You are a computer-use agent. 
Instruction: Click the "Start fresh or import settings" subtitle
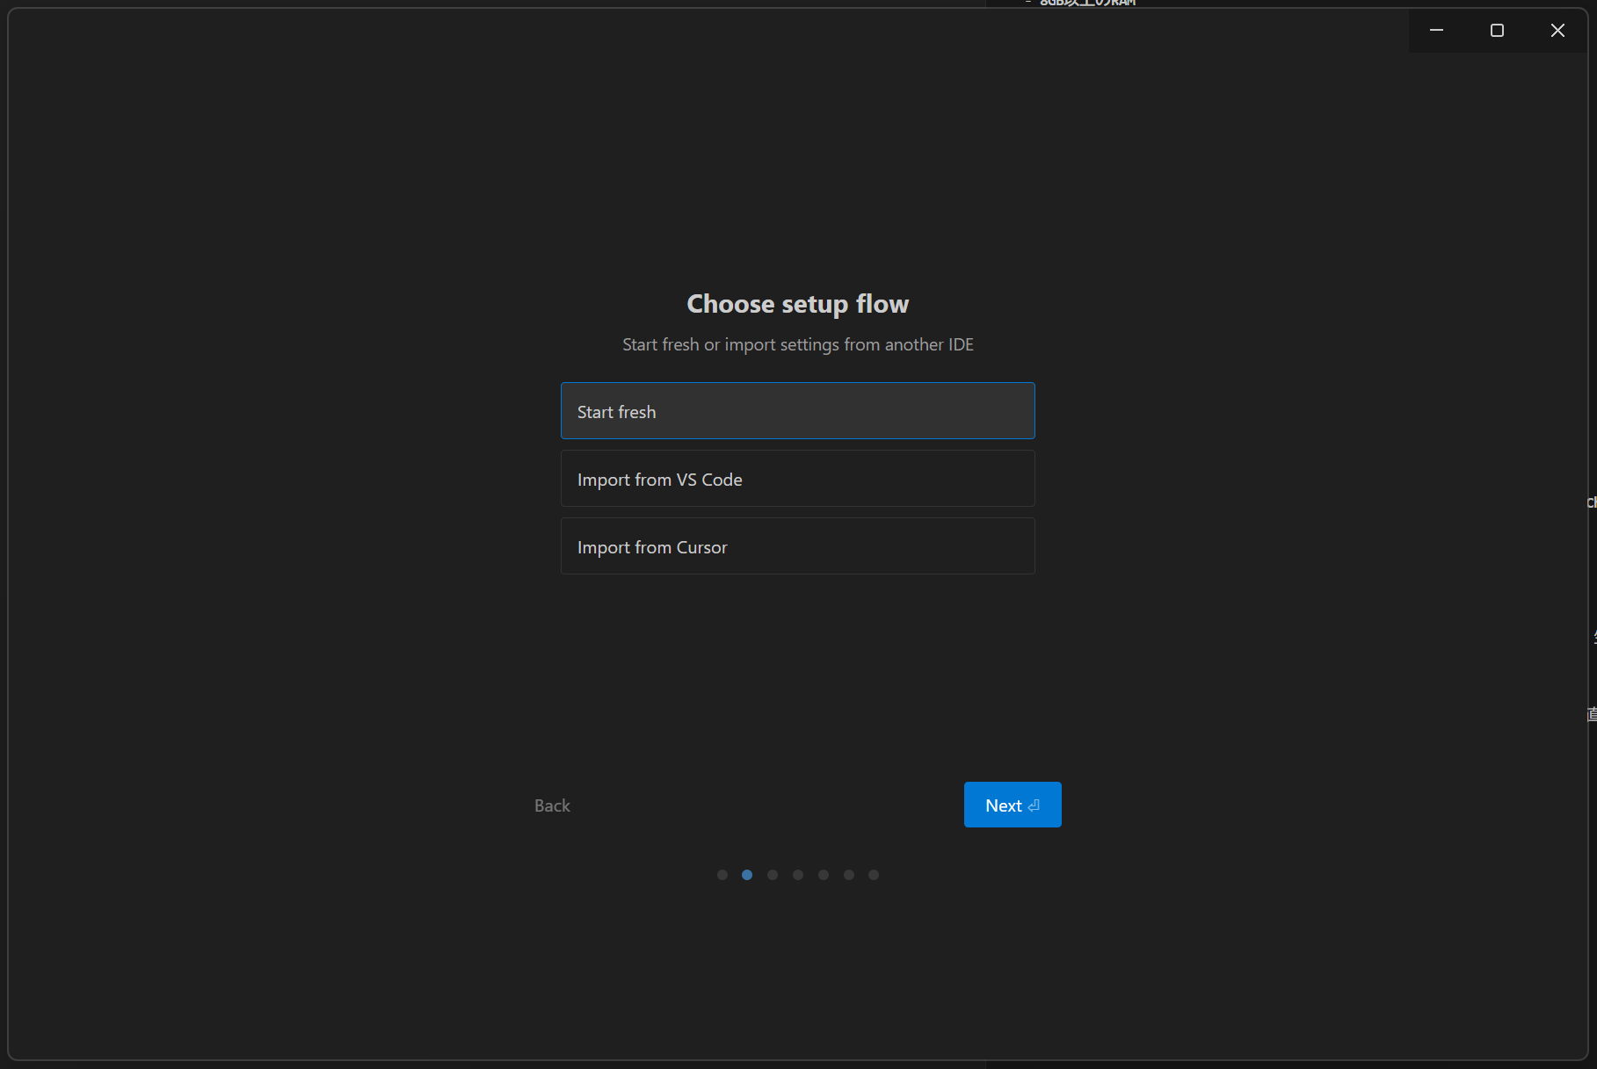click(797, 344)
